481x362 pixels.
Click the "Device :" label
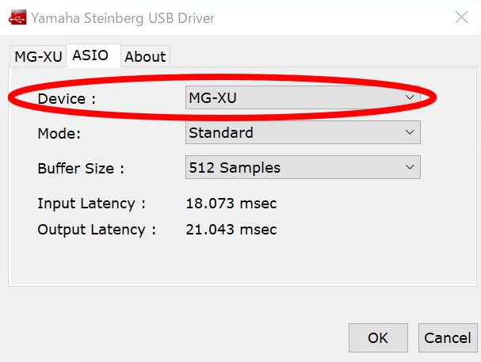point(67,98)
